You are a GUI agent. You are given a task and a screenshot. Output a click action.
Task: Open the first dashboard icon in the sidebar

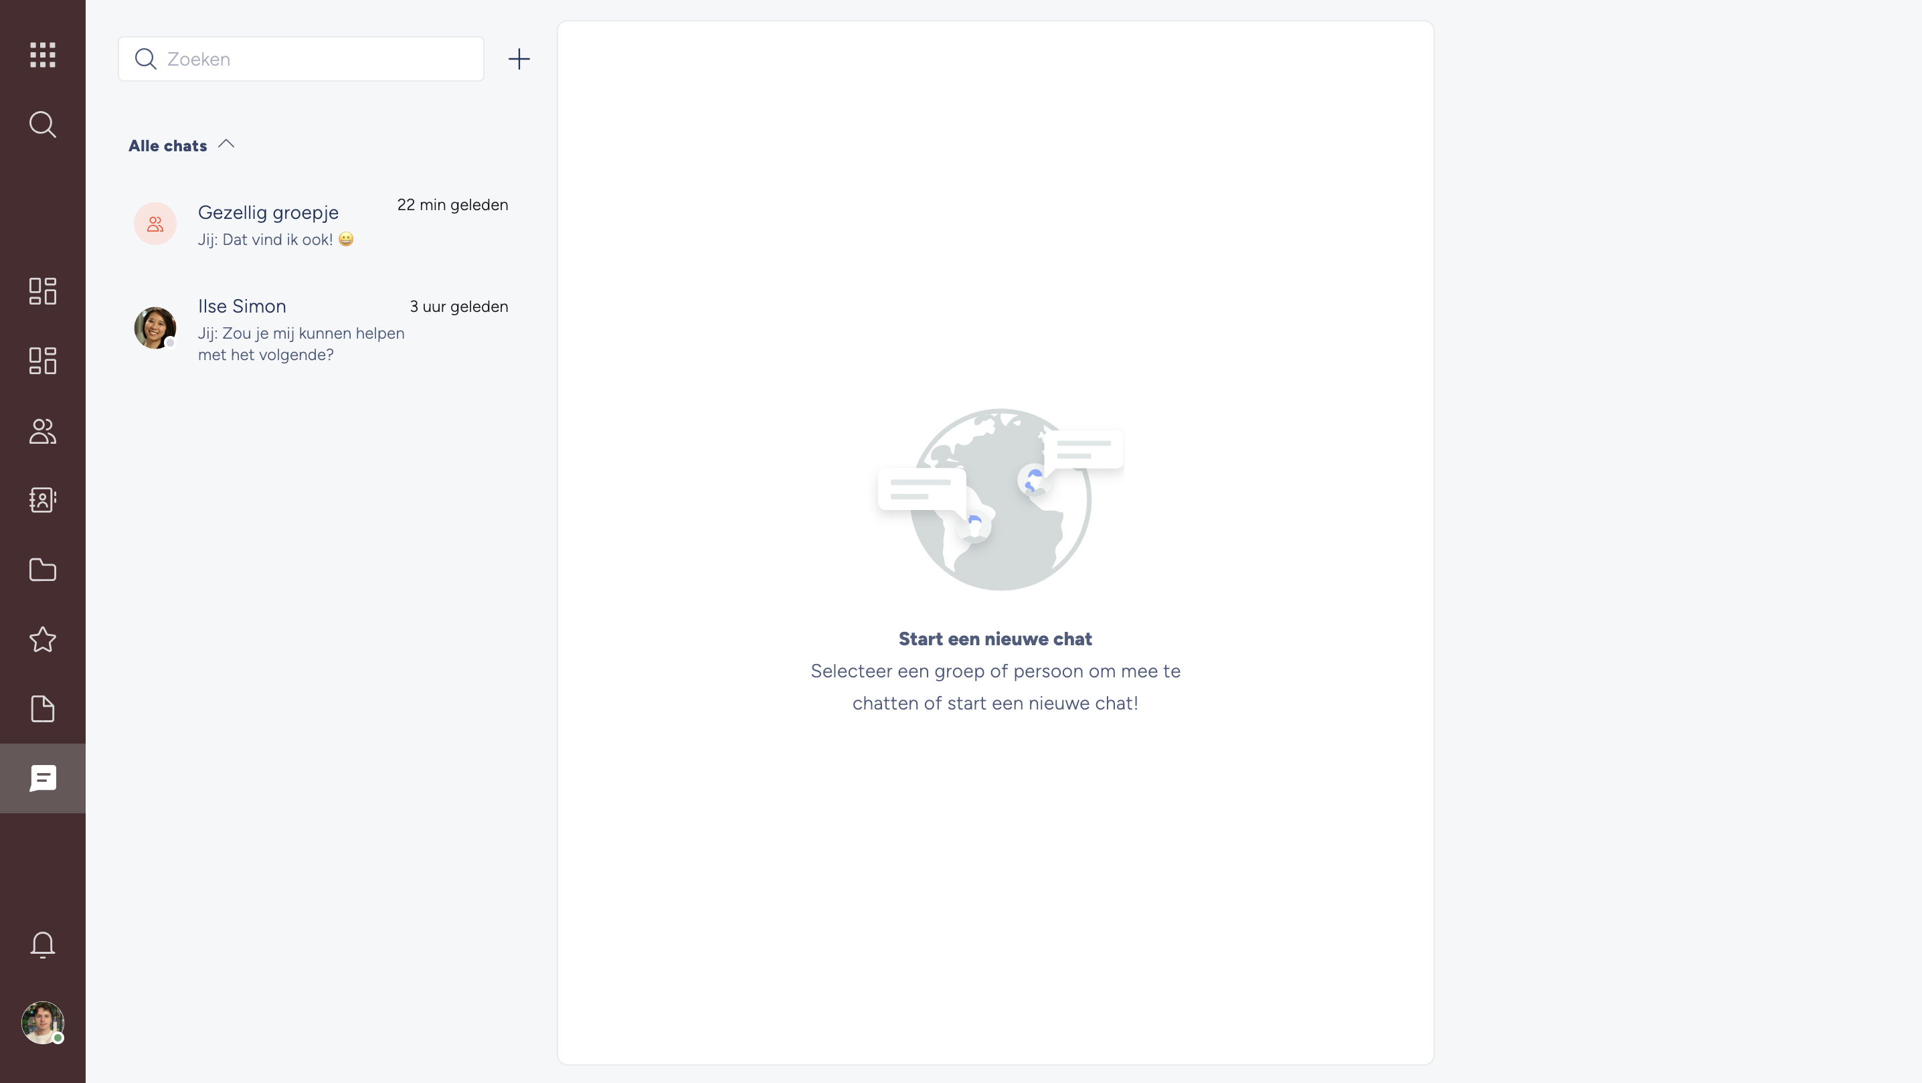43,291
